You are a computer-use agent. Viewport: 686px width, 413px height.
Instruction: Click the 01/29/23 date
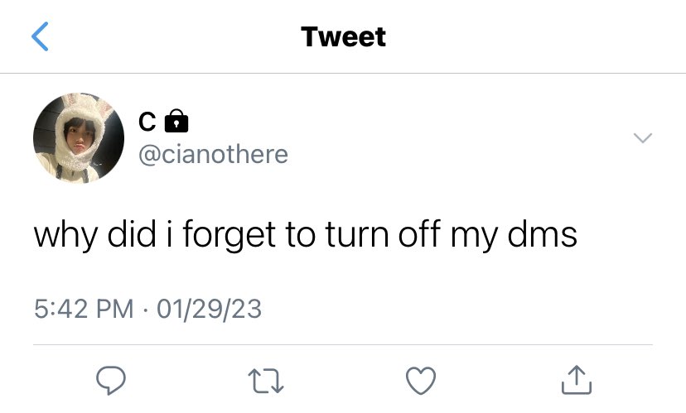point(209,310)
